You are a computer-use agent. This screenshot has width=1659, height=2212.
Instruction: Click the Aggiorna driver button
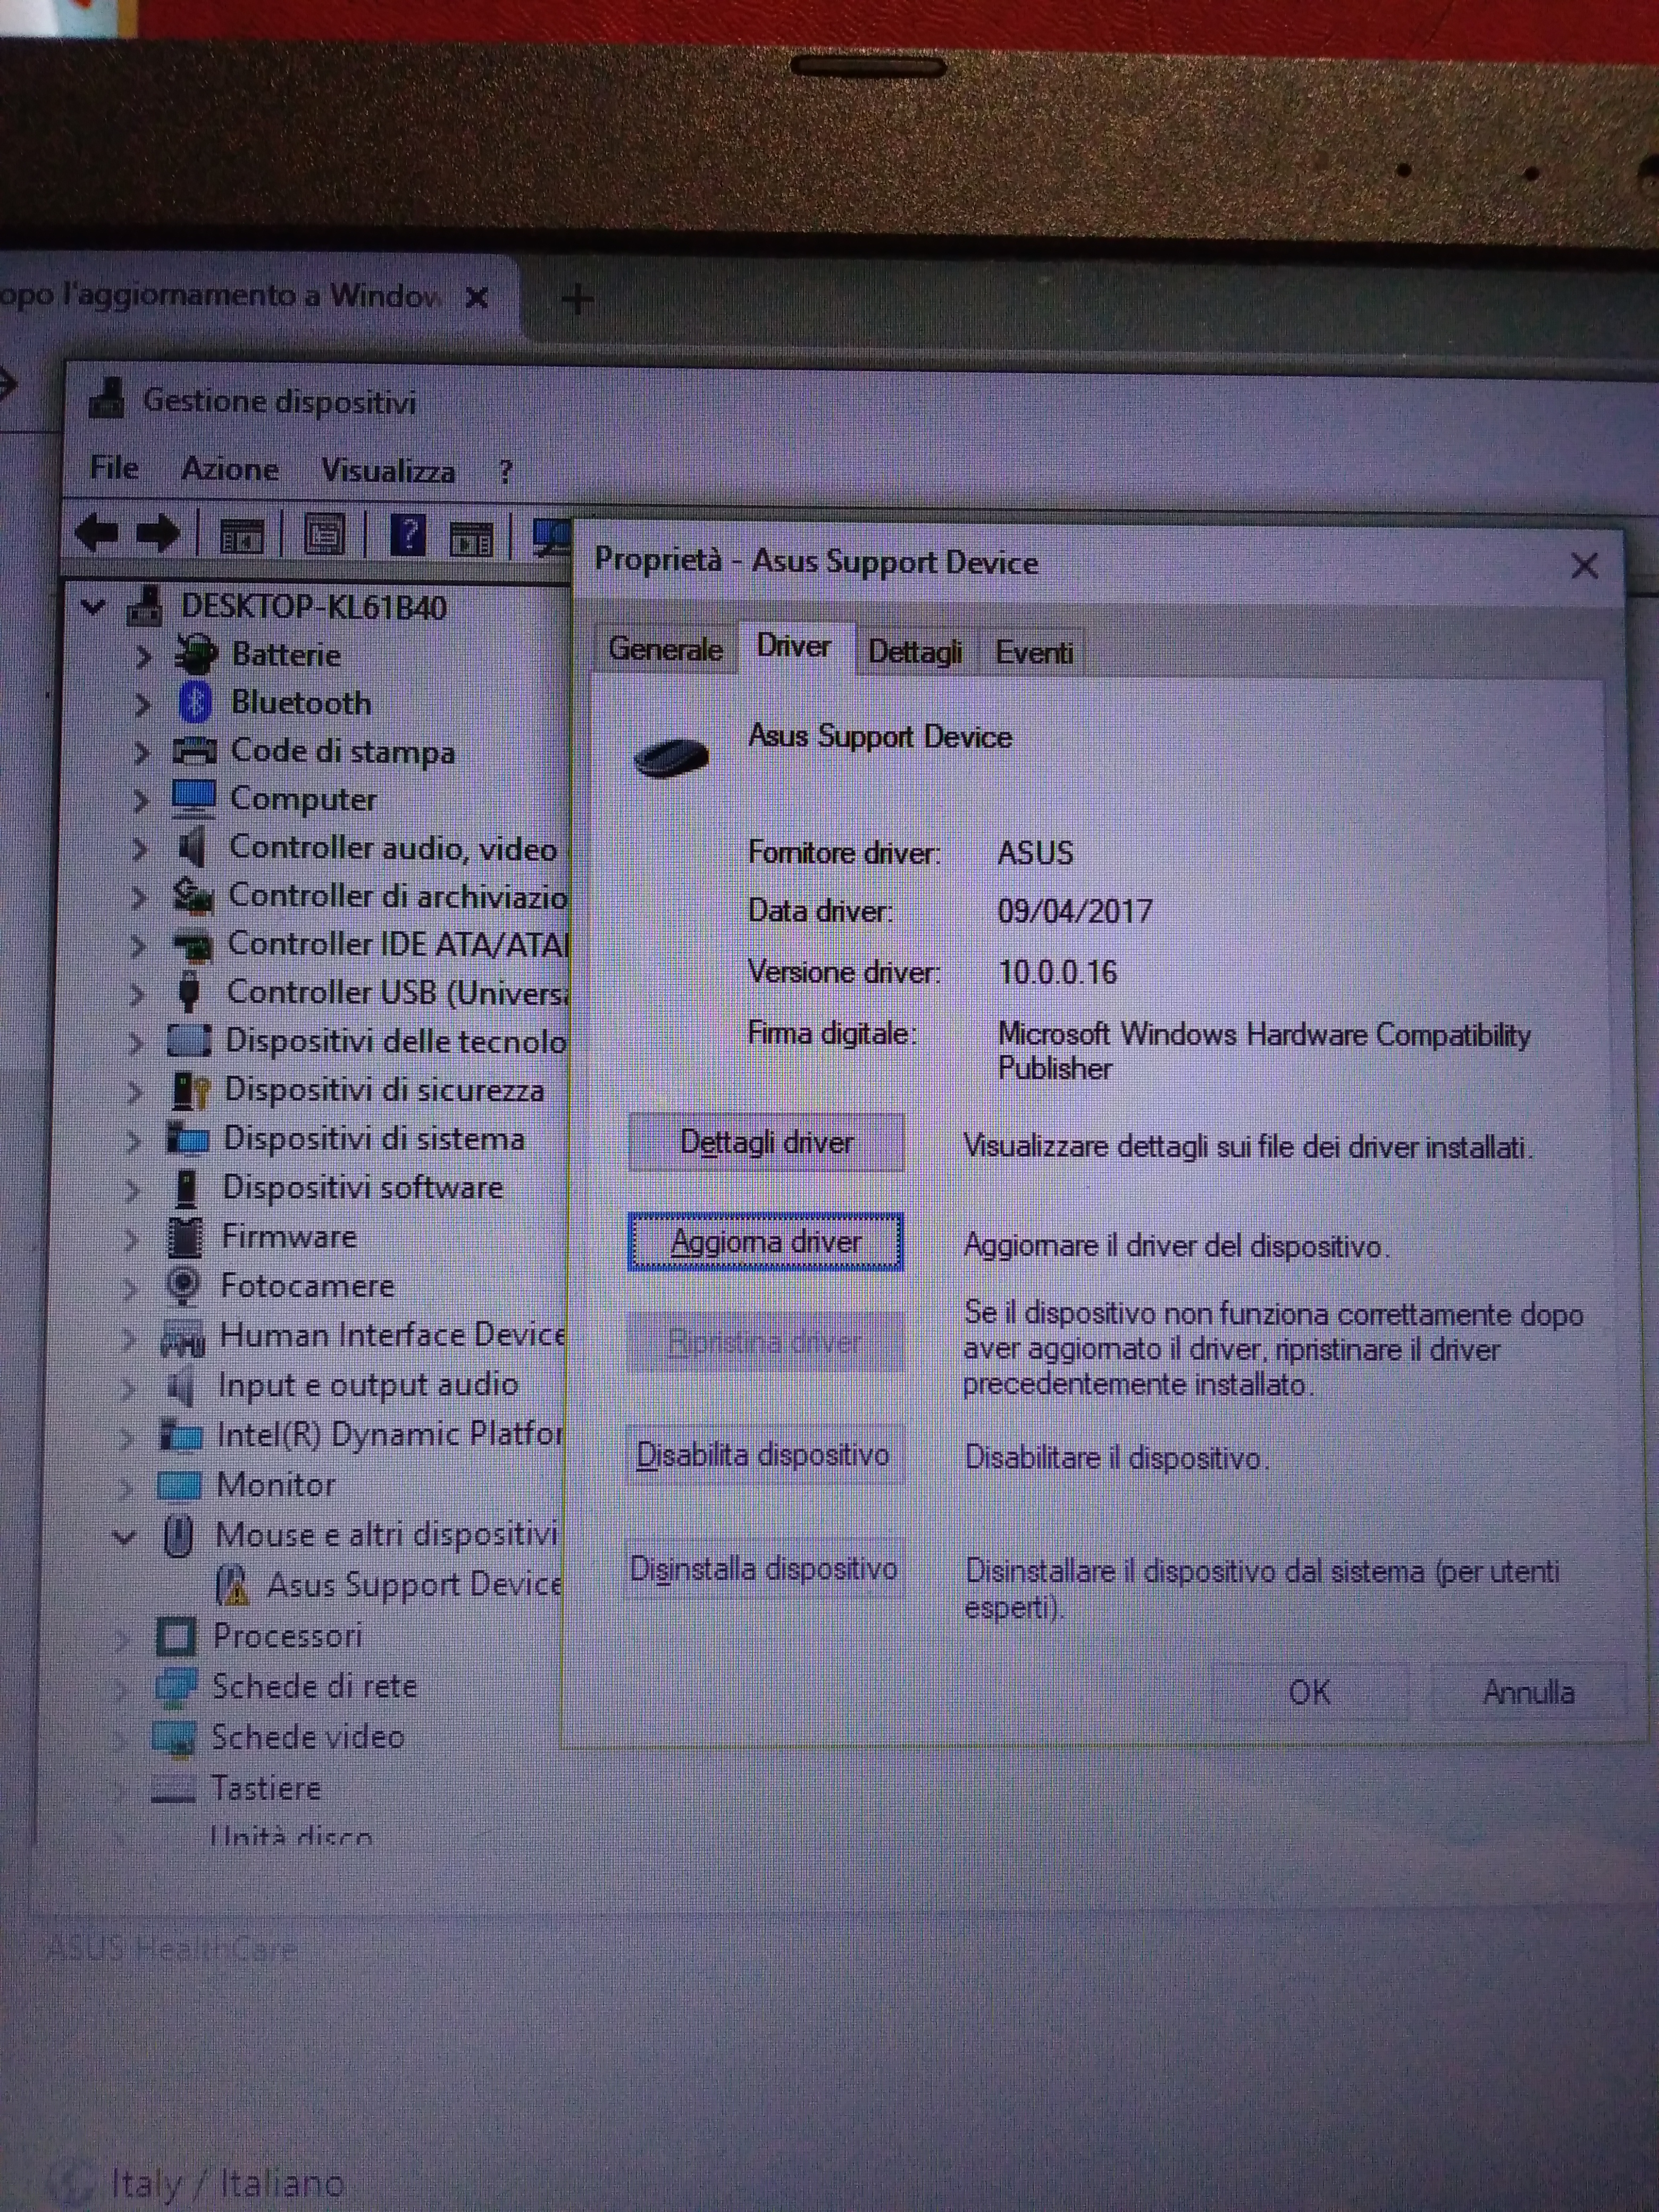click(765, 1242)
